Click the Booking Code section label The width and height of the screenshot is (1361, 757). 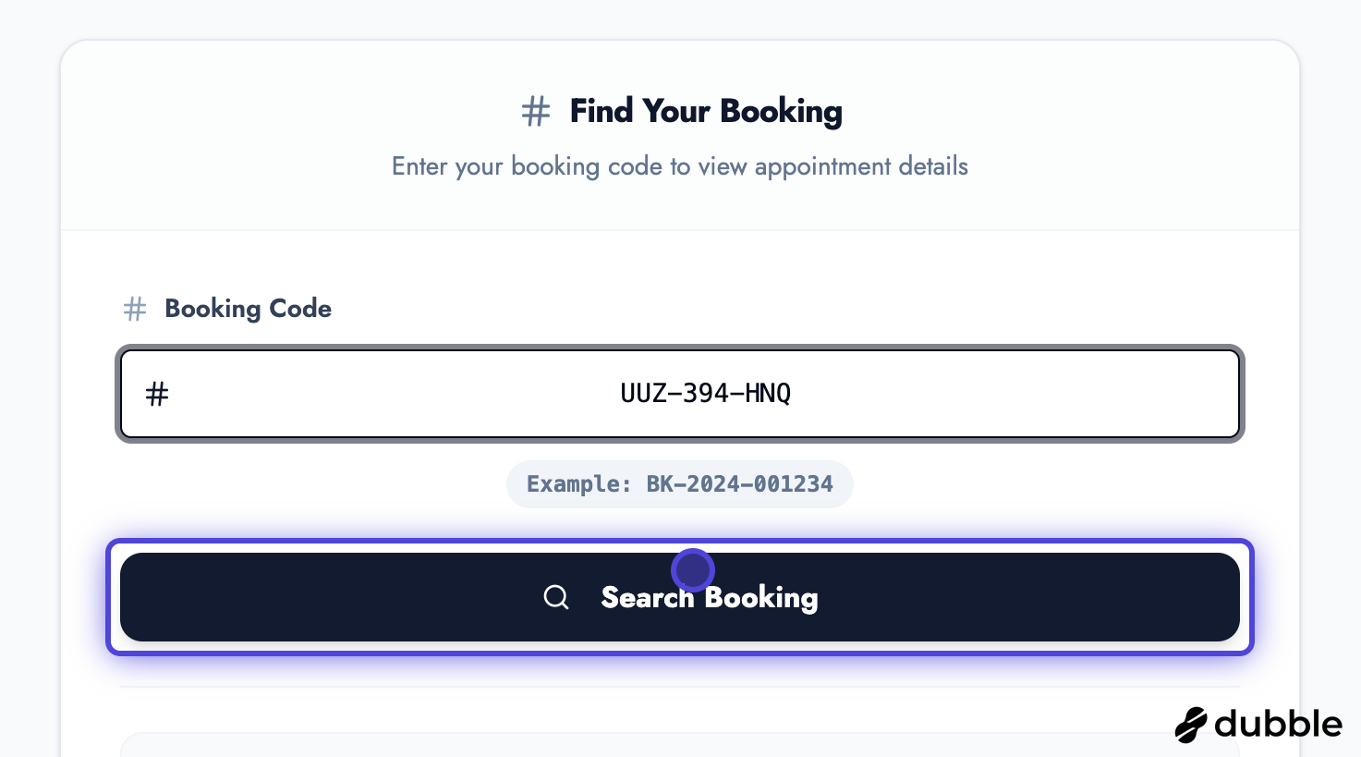[248, 309]
